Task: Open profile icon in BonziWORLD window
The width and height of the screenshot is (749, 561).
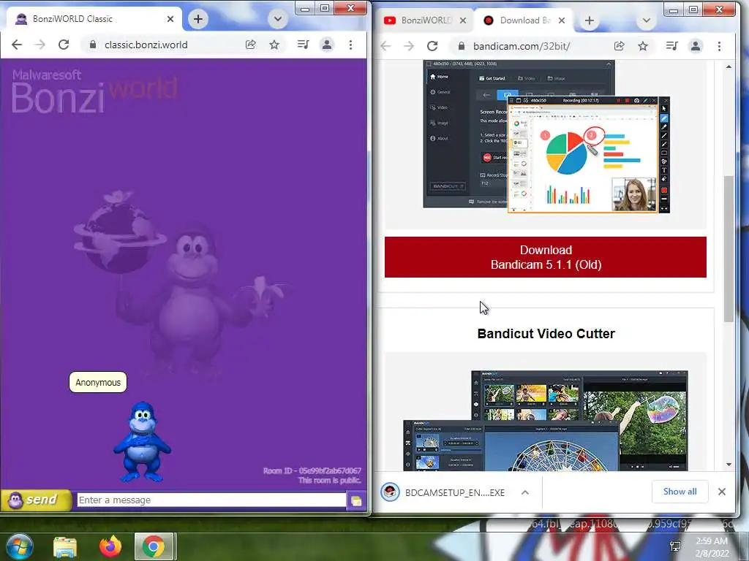Action: 327,45
